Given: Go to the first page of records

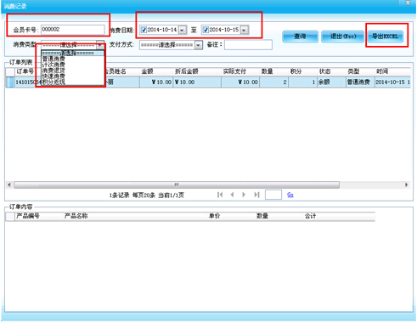Looking at the screenshot, I should point(220,195).
